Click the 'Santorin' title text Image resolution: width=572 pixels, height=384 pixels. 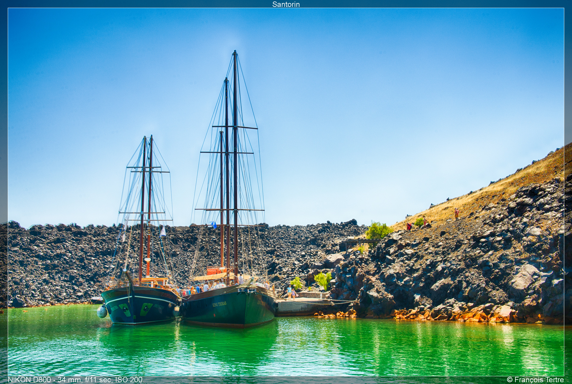(286, 4)
